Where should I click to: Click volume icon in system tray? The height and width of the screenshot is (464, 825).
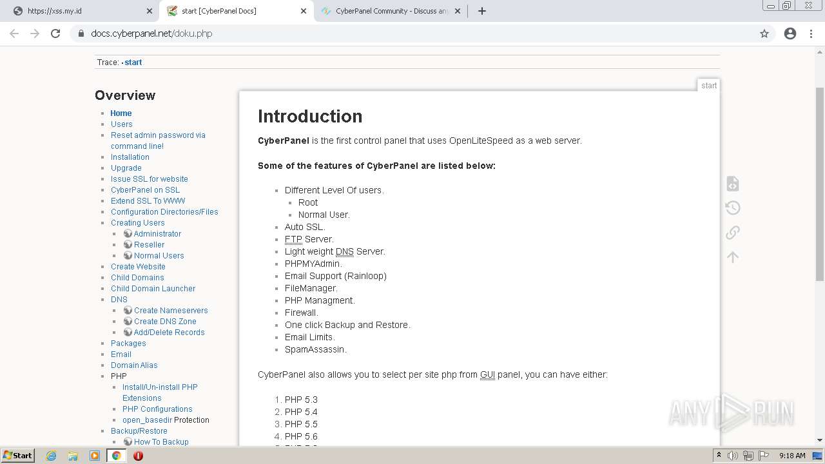(733, 456)
